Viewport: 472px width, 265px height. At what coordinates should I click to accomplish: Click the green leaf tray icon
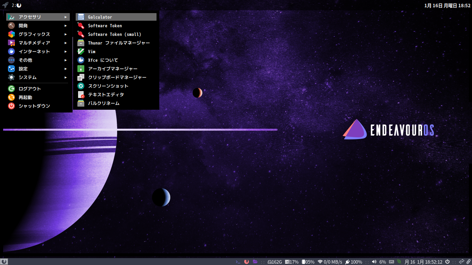pos(399,262)
